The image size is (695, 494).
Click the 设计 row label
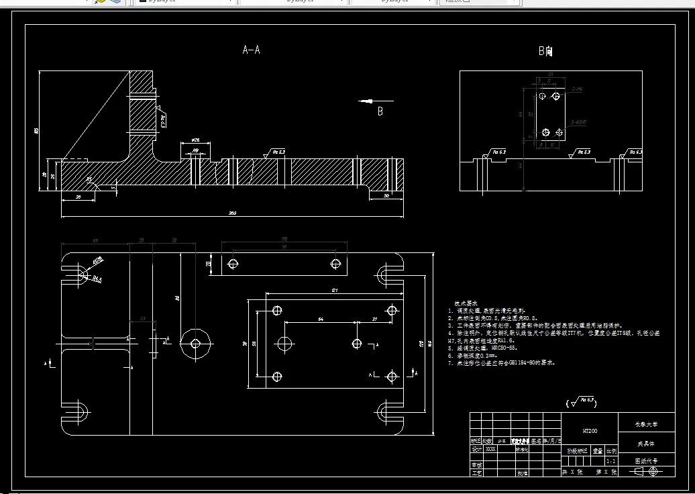point(477,449)
